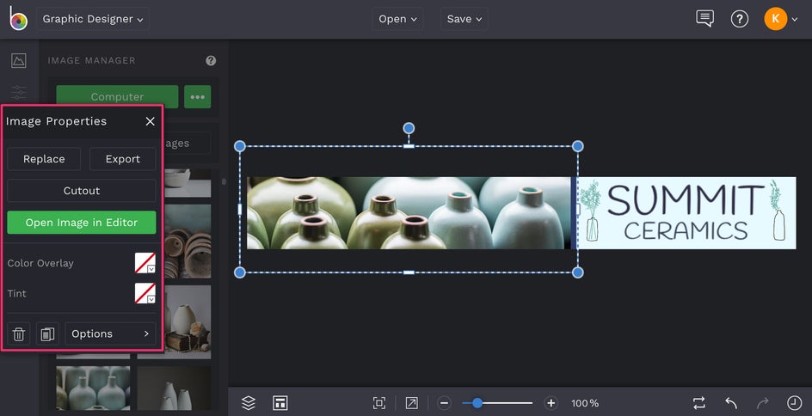Open the Open menu dropdown

coord(397,19)
